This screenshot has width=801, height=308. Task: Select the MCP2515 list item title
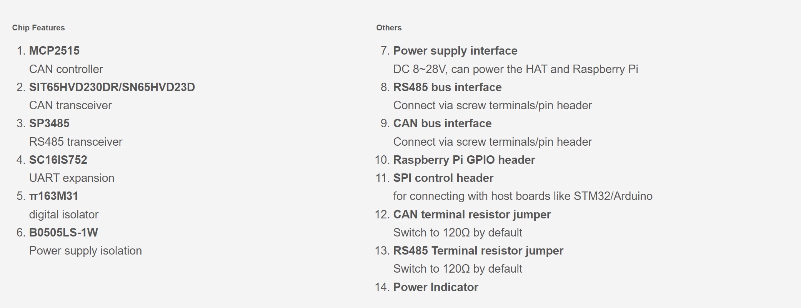pos(54,51)
